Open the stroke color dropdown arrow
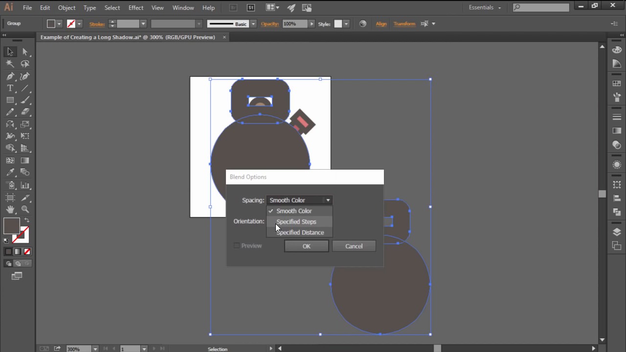This screenshot has width=626, height=352. 79,23
